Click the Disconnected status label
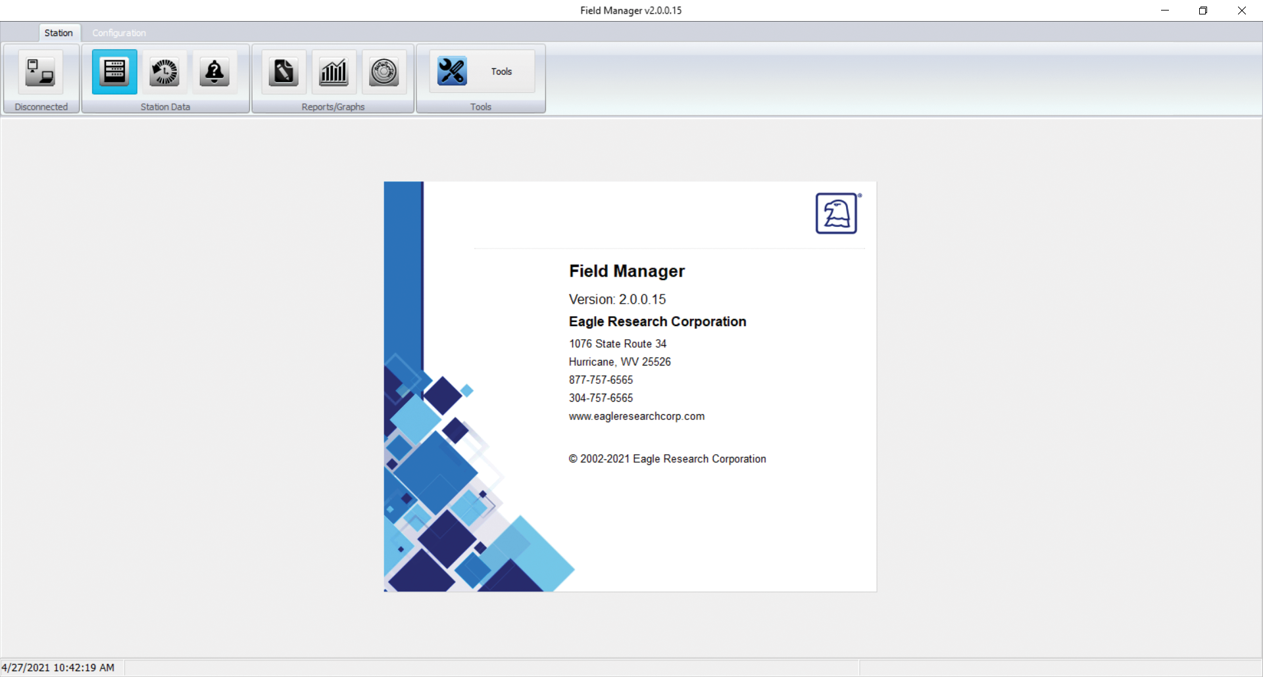Screen dimensions: 1263x677 (41, 106)
